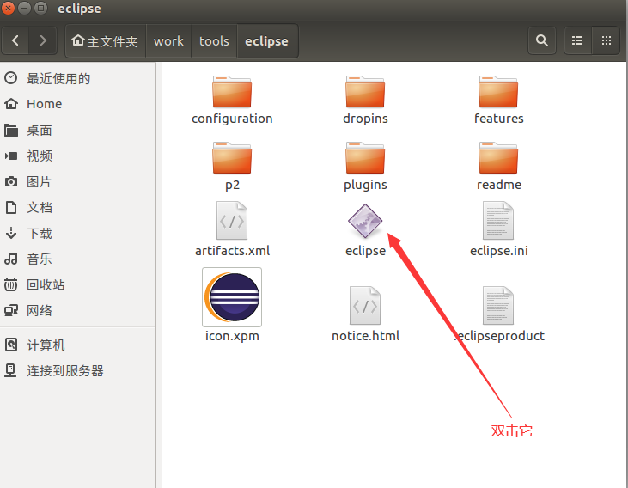This screenshot has height=488, width=628.
Task: Select the eclipse.ini file icon
Action: coord(498,221)
